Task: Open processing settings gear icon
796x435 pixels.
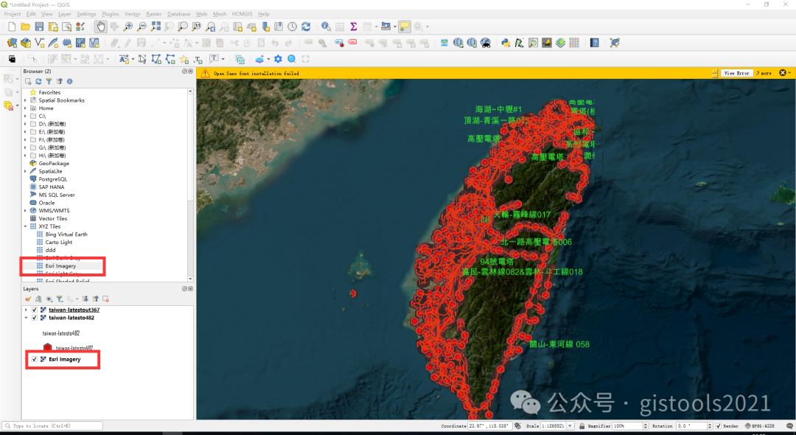Action: pyautogui.click(x=278, y=60)
